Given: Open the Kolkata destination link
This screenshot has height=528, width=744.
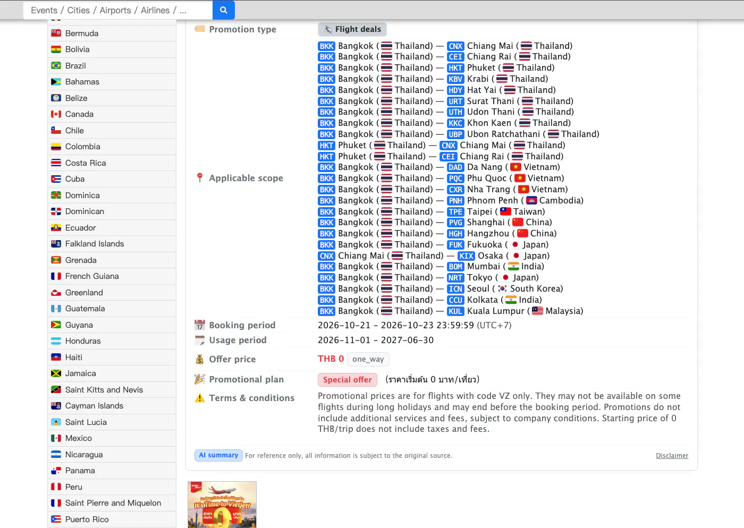Looking at the screenshot, I should pyautogui.click(x=483, y=300).
